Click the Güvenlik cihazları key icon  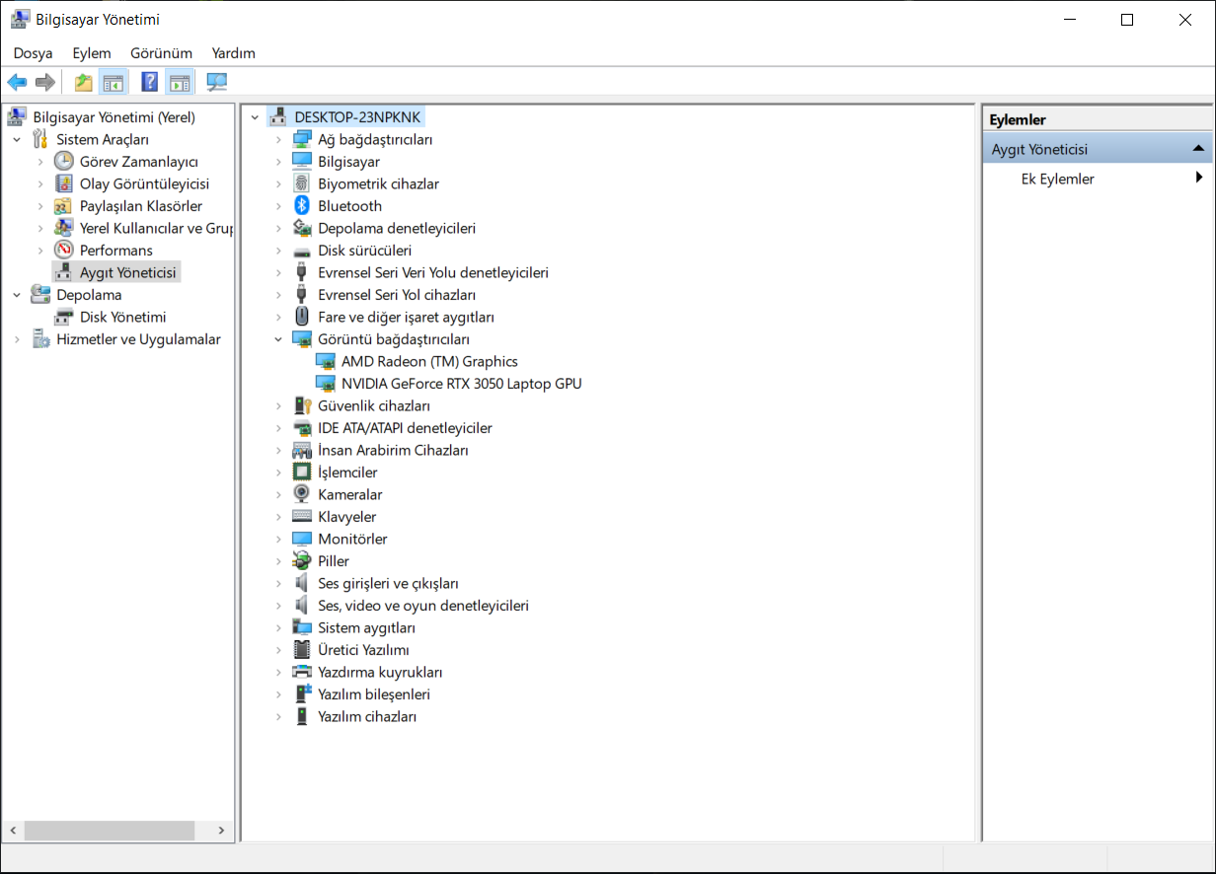coord(302,405)
